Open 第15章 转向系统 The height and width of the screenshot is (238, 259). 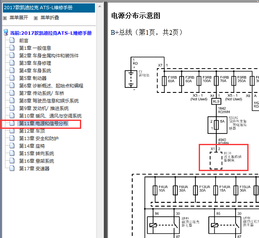[36, 154]
